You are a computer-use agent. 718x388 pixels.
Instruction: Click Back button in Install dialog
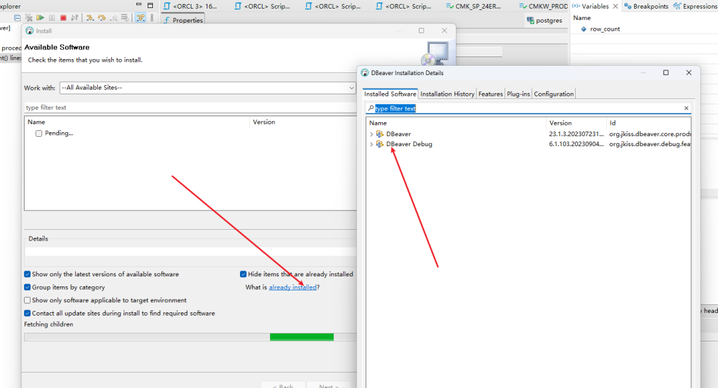tap(283, 386)
